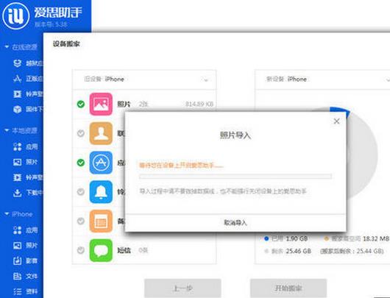Click the gray 剩余 legend dot
Image resolution: width=390 pixels, height=298 pixels.
pos(266,251)
